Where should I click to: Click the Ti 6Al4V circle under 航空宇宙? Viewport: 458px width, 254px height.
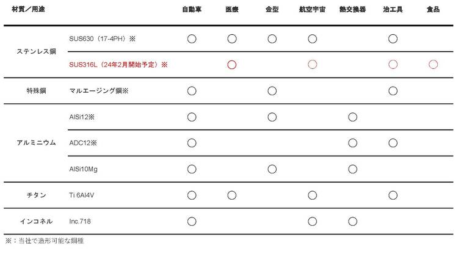click(x=312, y=195)
